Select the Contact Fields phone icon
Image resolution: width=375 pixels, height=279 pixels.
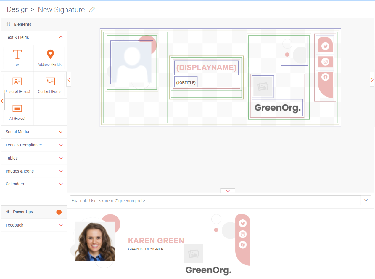[50, 82]
